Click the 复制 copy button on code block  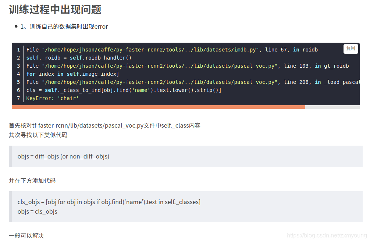coord(351,49)
